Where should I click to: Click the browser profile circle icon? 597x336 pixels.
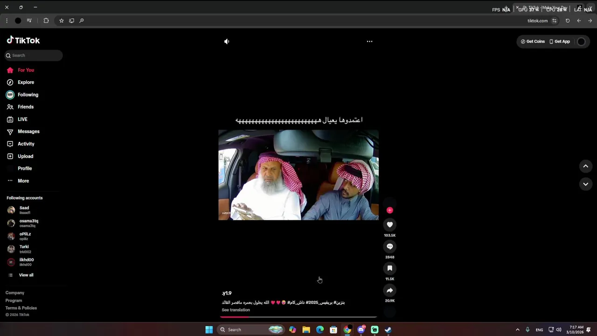click(18, 21)
